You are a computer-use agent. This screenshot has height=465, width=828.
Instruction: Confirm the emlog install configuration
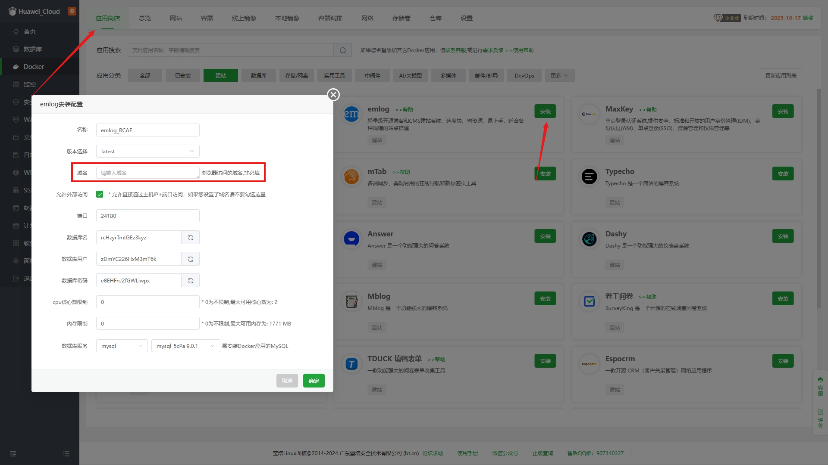(314, 381)
